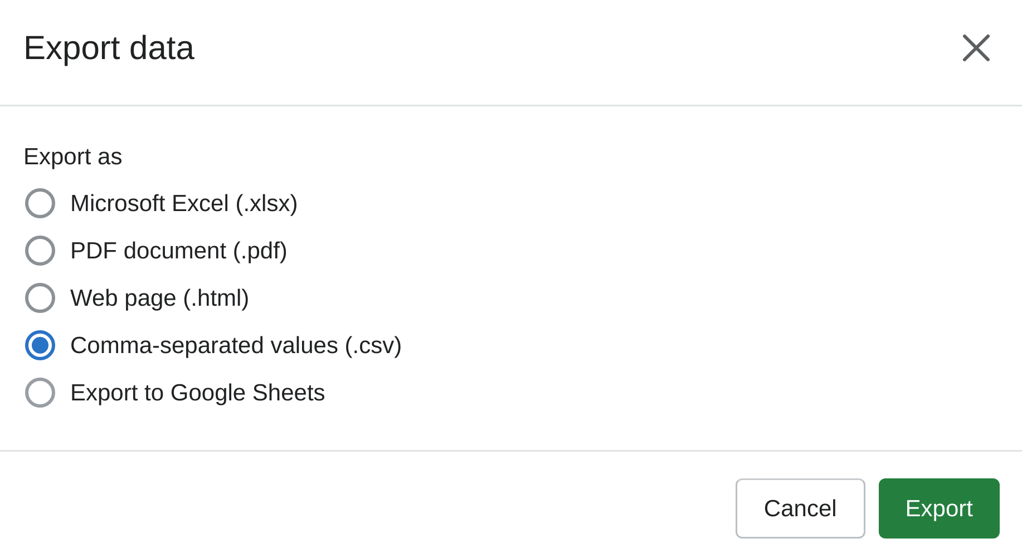Dismiss the dialog with the X icon
This screenshot has width=1022, height=558.
point(976,48)
